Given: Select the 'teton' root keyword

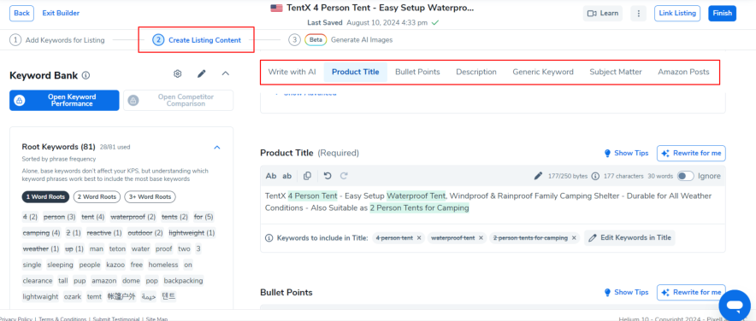Looking at the screenshot, I should tap(118, 248).
